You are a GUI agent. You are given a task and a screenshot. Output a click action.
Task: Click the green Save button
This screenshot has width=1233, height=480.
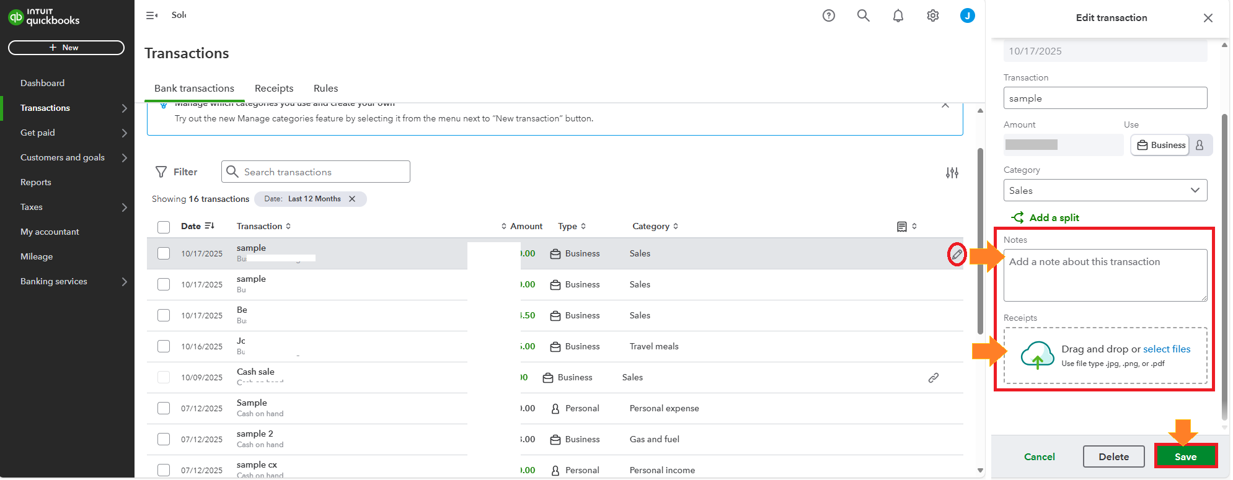pos(1185,456)
